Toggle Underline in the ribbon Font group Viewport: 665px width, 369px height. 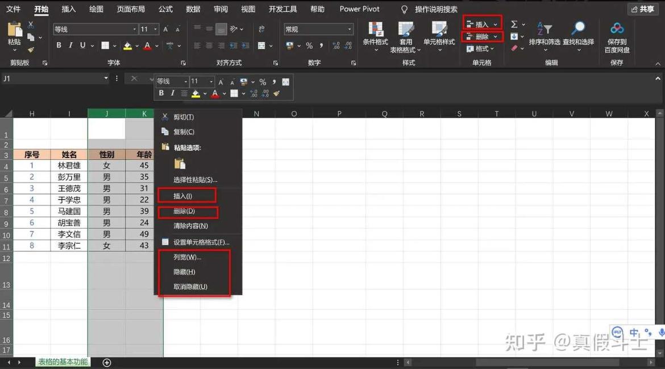pyautogui.click(x=83, y=45)
